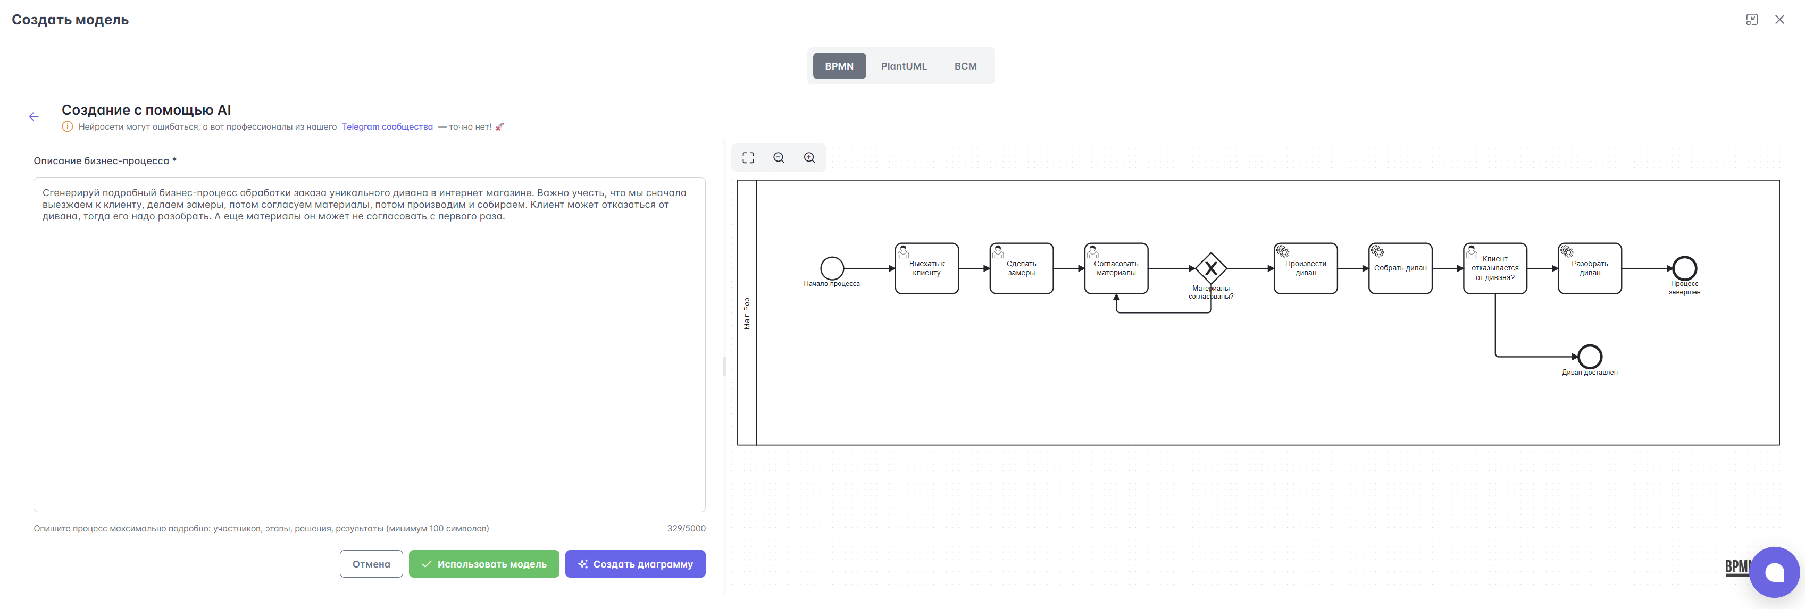Viewport: 1805px width, 609px height.
Task: Click the fit-to-screen diagram icon
Action: [748, 157]
